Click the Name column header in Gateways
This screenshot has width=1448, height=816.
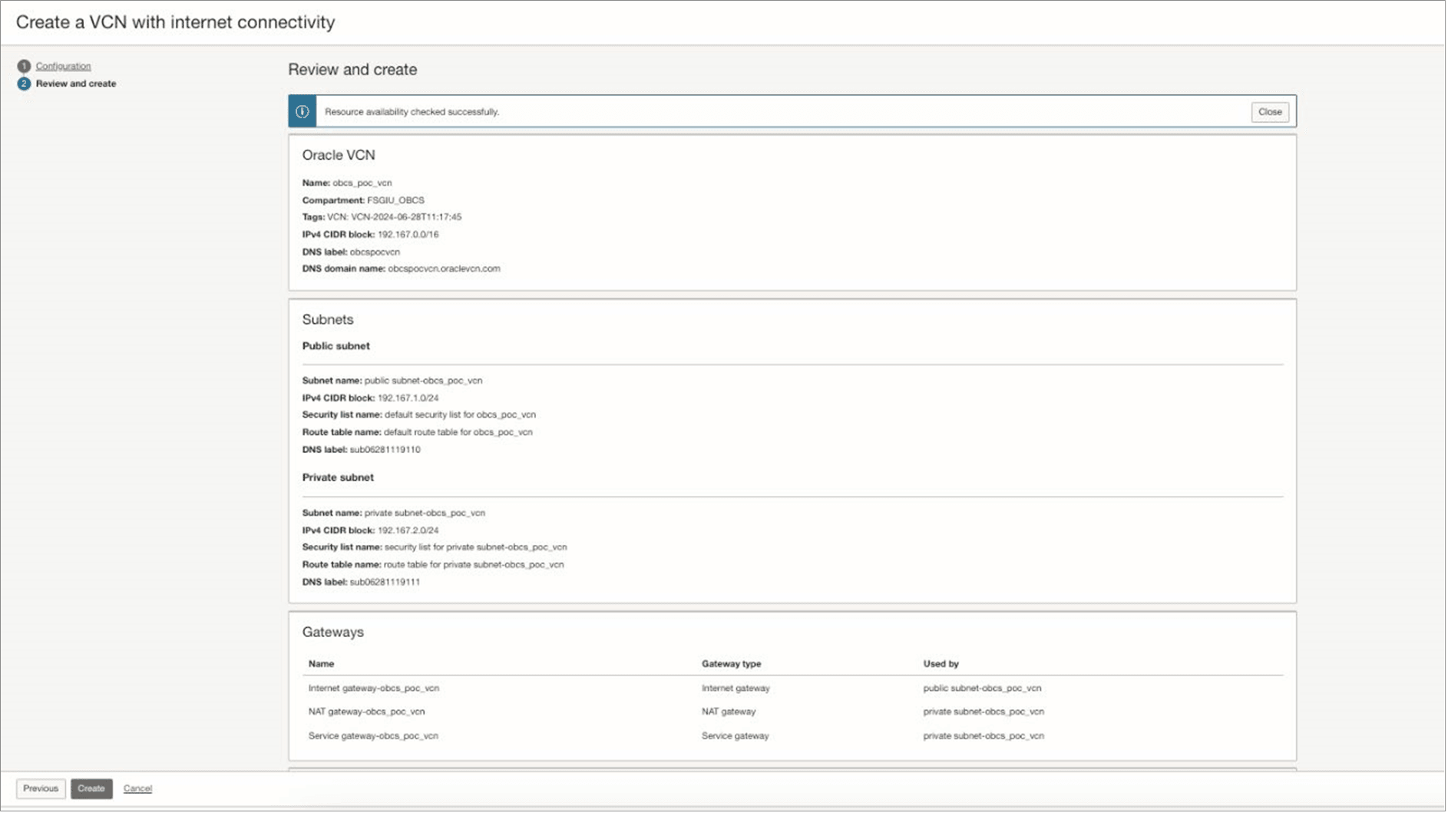point(322,665)
